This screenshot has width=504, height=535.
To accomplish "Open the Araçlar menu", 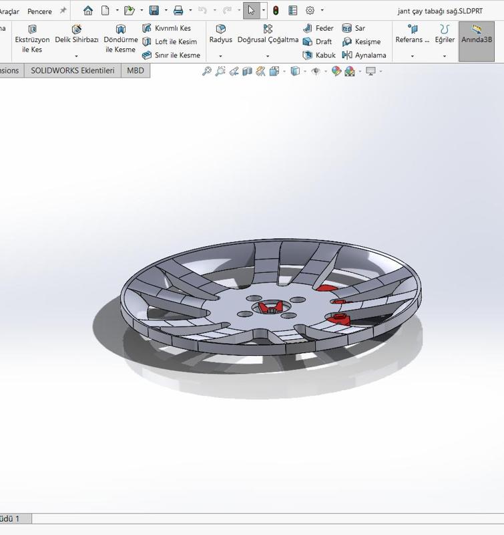I will pyautogui.click(x=9, y=11).
